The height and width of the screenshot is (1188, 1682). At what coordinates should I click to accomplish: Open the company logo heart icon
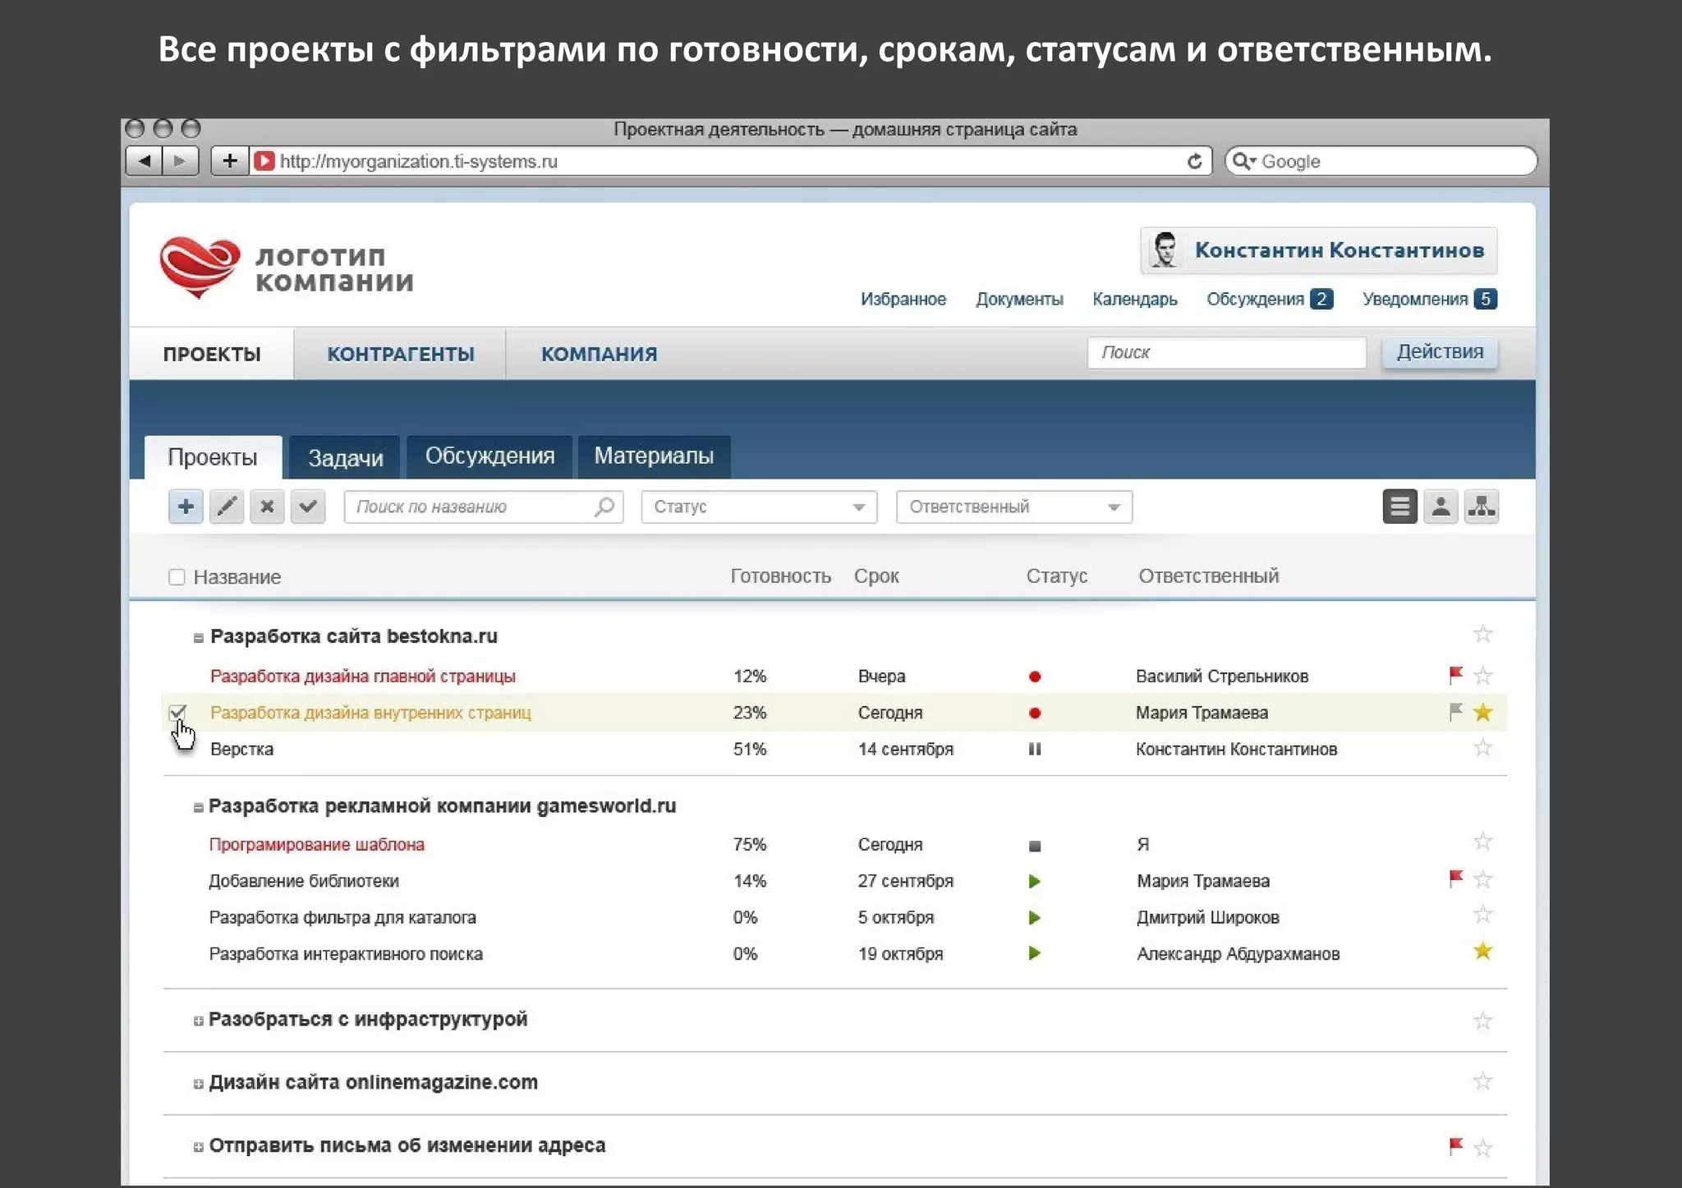pos(200,268)
